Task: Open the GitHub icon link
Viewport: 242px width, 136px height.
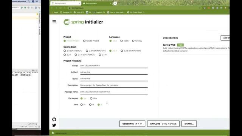Action: point(54,119)
